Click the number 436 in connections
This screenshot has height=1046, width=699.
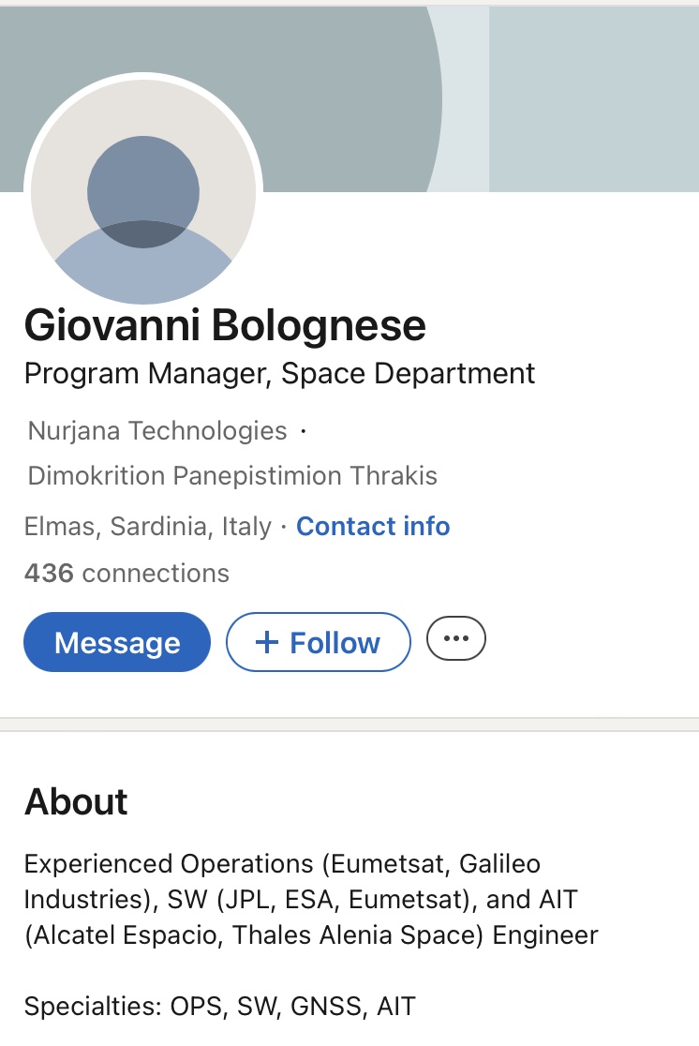click(49, 573)
